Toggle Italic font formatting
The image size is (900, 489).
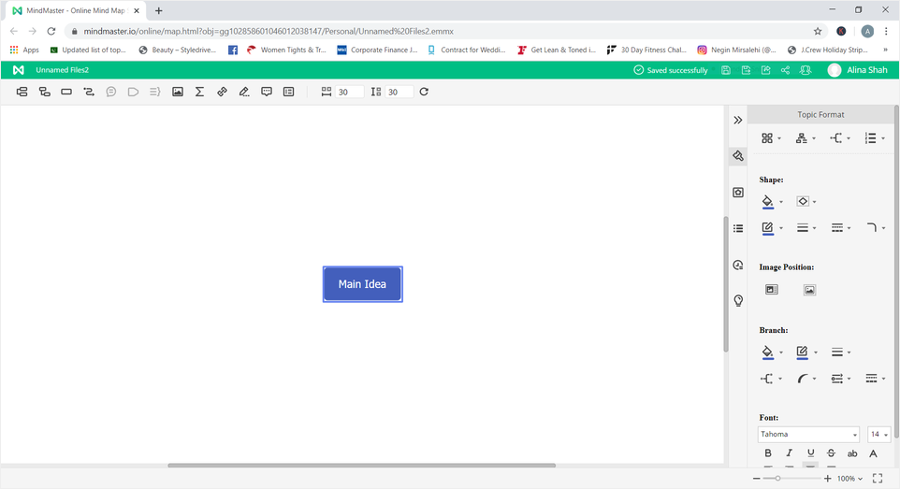tap(790, 453)
